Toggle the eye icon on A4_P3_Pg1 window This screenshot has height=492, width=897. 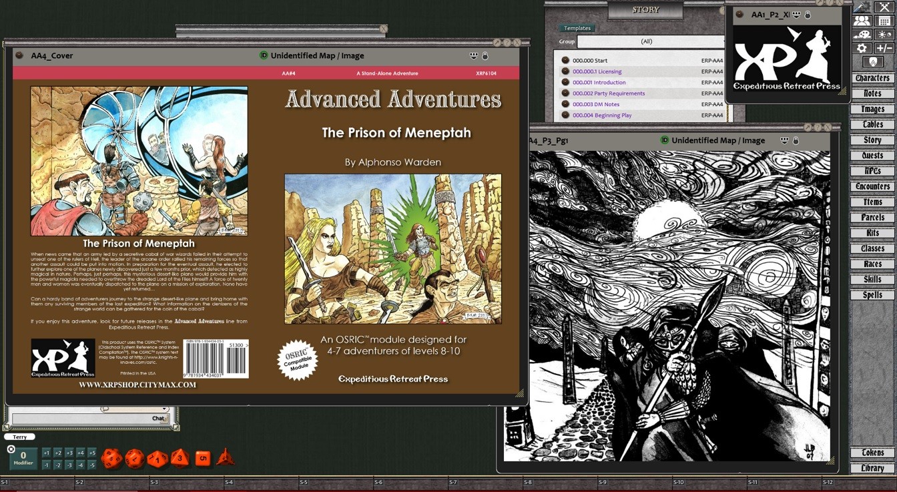click(785, 141)
